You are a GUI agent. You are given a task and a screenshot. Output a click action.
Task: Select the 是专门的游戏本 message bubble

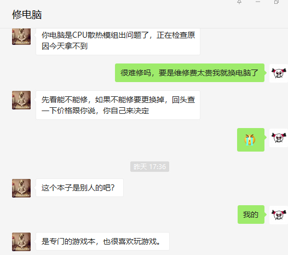pyautogui.click(x=102, y=241)
